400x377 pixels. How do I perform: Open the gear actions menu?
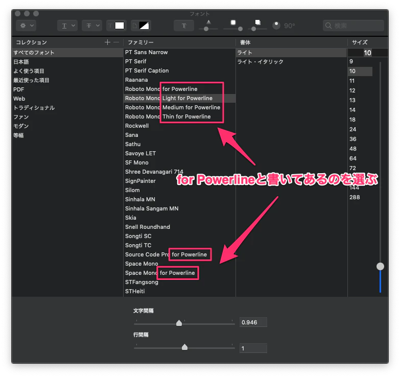pyautogui.click(x=26, y=26)
